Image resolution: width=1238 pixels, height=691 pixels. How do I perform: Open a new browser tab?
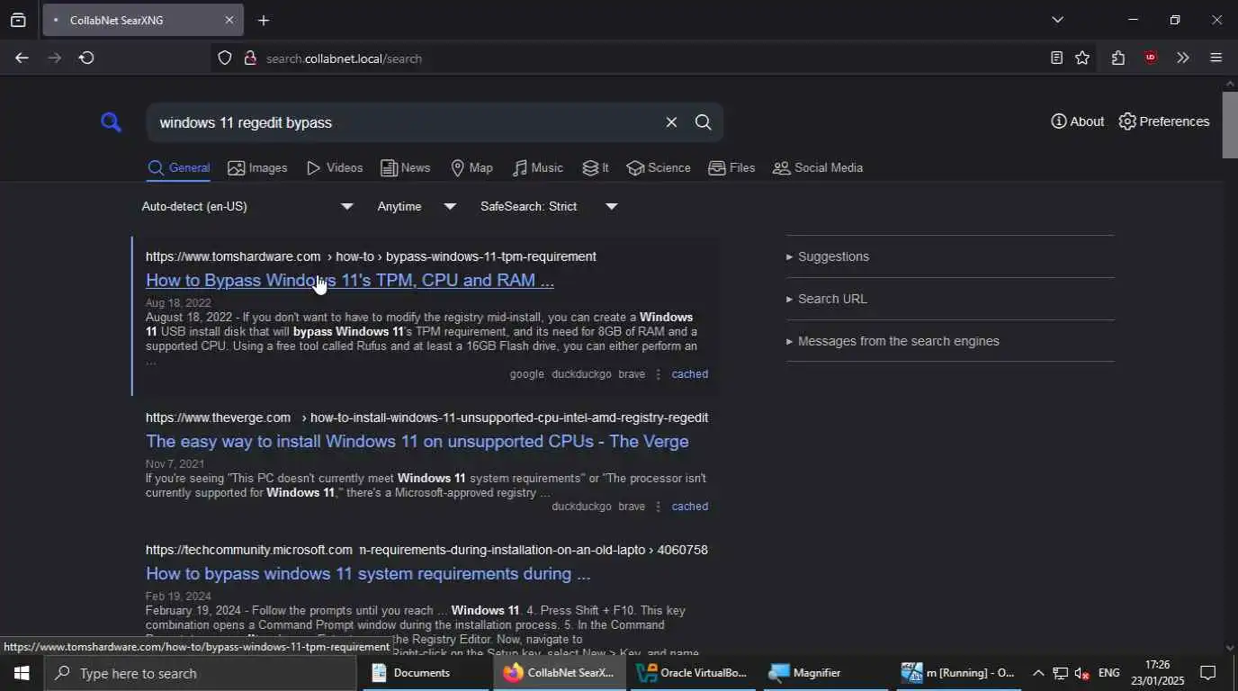(263, 20)
